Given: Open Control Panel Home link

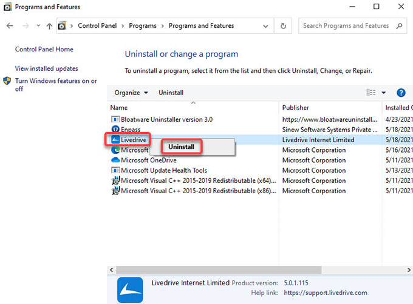Looking at the screenshot, I should tap(44, 49).
